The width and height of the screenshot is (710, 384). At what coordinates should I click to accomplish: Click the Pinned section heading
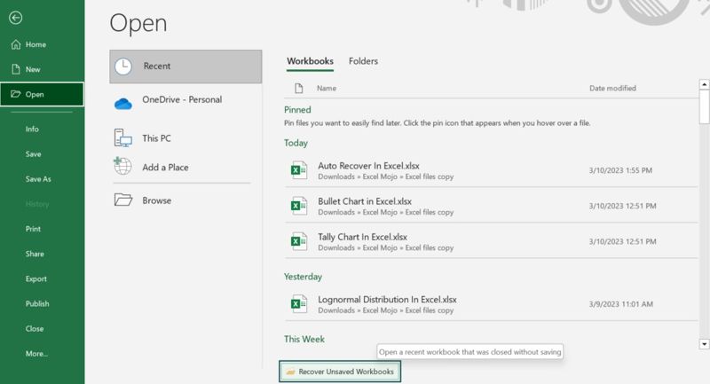(297, 110)
